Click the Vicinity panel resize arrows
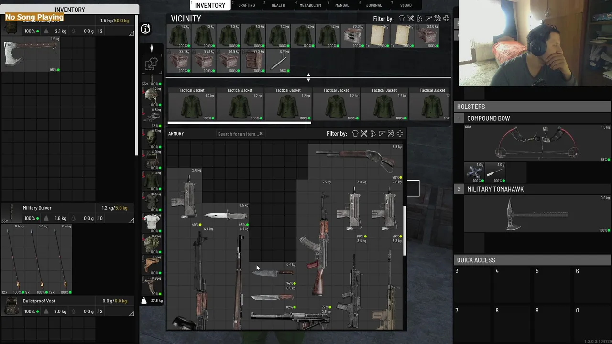 [308, 77]
